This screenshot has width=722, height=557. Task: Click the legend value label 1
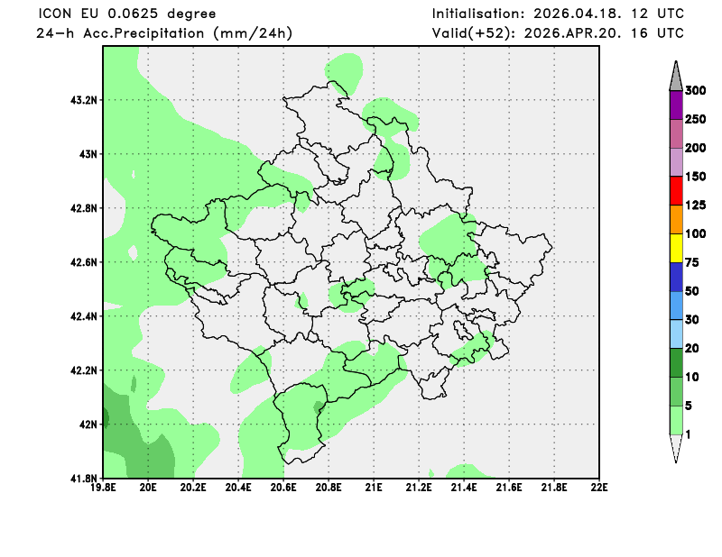click(688, 434)
